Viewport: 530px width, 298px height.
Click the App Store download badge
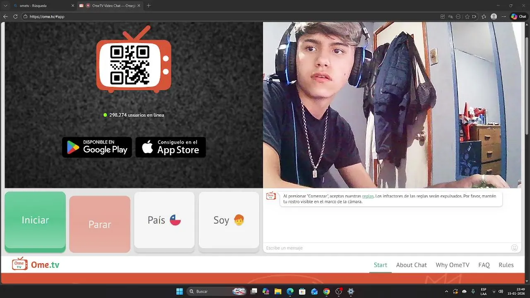coord(171,147)
